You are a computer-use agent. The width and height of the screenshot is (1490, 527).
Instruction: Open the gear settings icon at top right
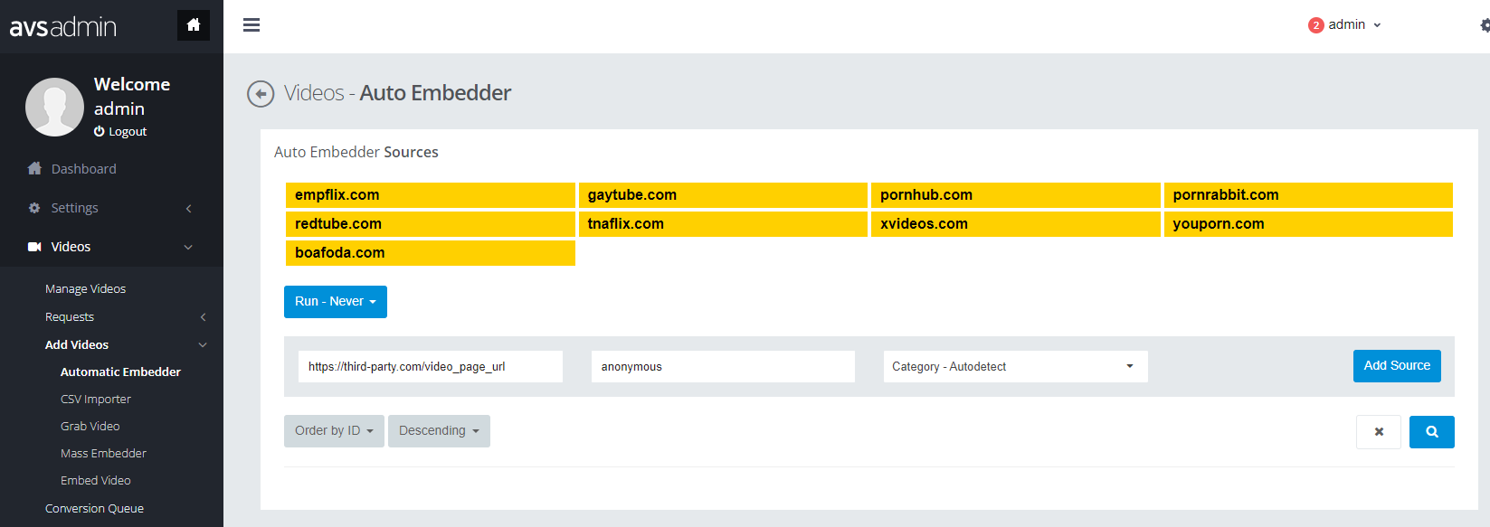point(1485,25)
